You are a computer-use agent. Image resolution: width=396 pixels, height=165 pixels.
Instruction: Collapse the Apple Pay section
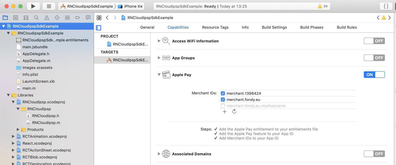pos(159,75)
